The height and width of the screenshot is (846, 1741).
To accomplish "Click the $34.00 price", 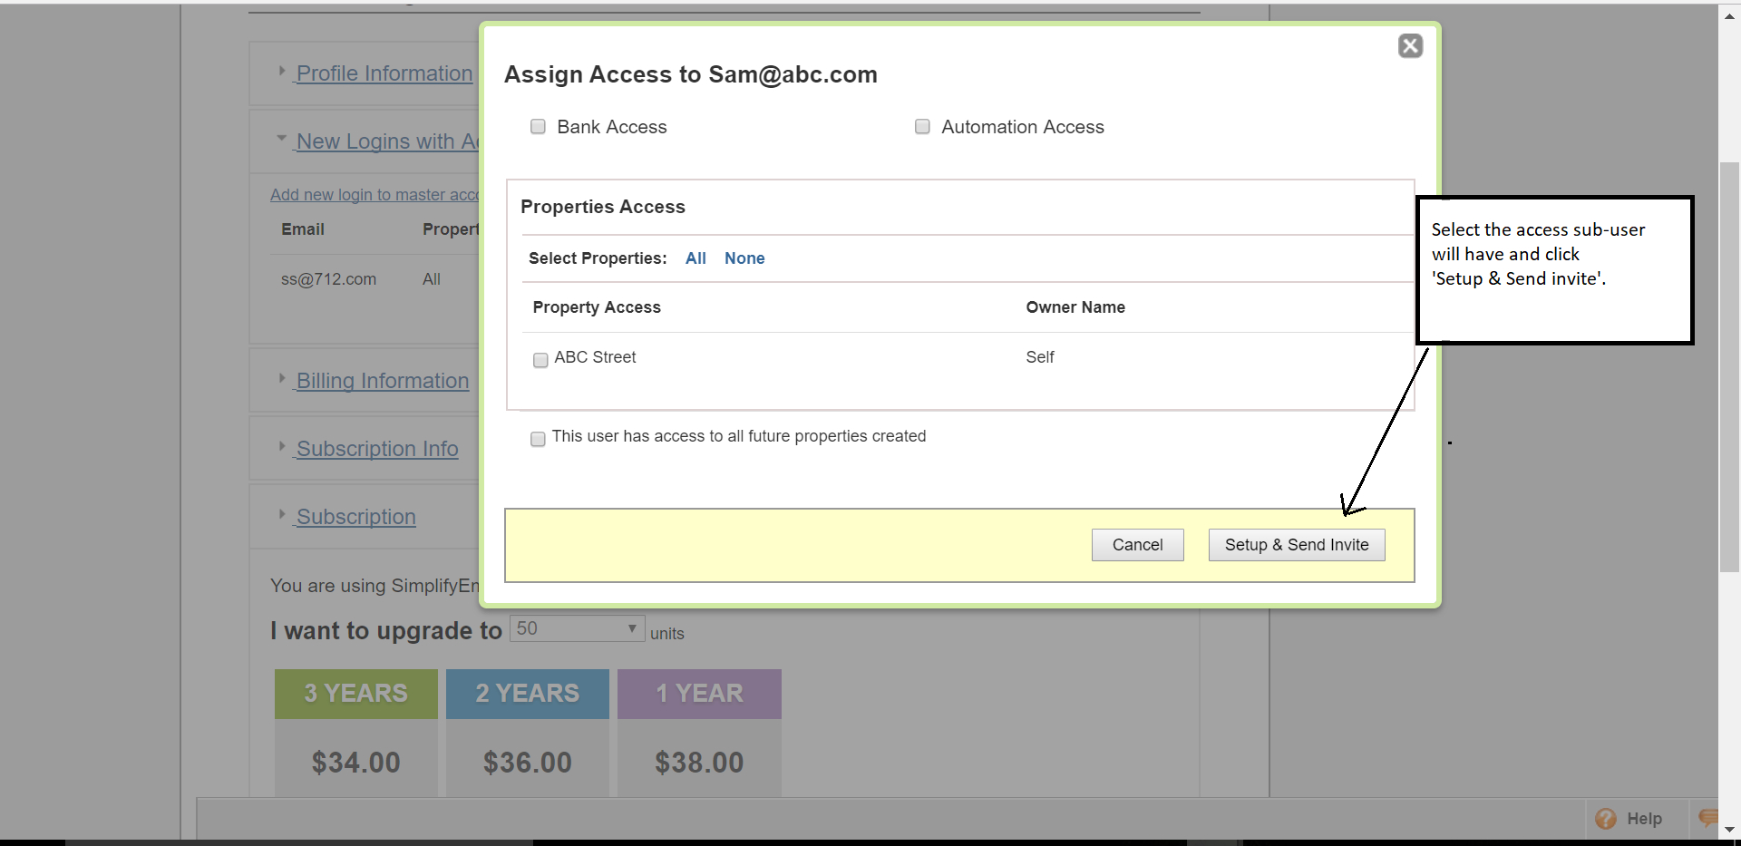I will (x=356, y=763).
